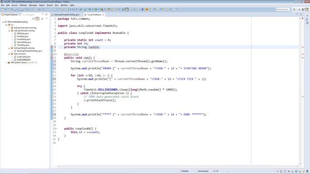Minimize the Project Explorer panel

(43, 14)
